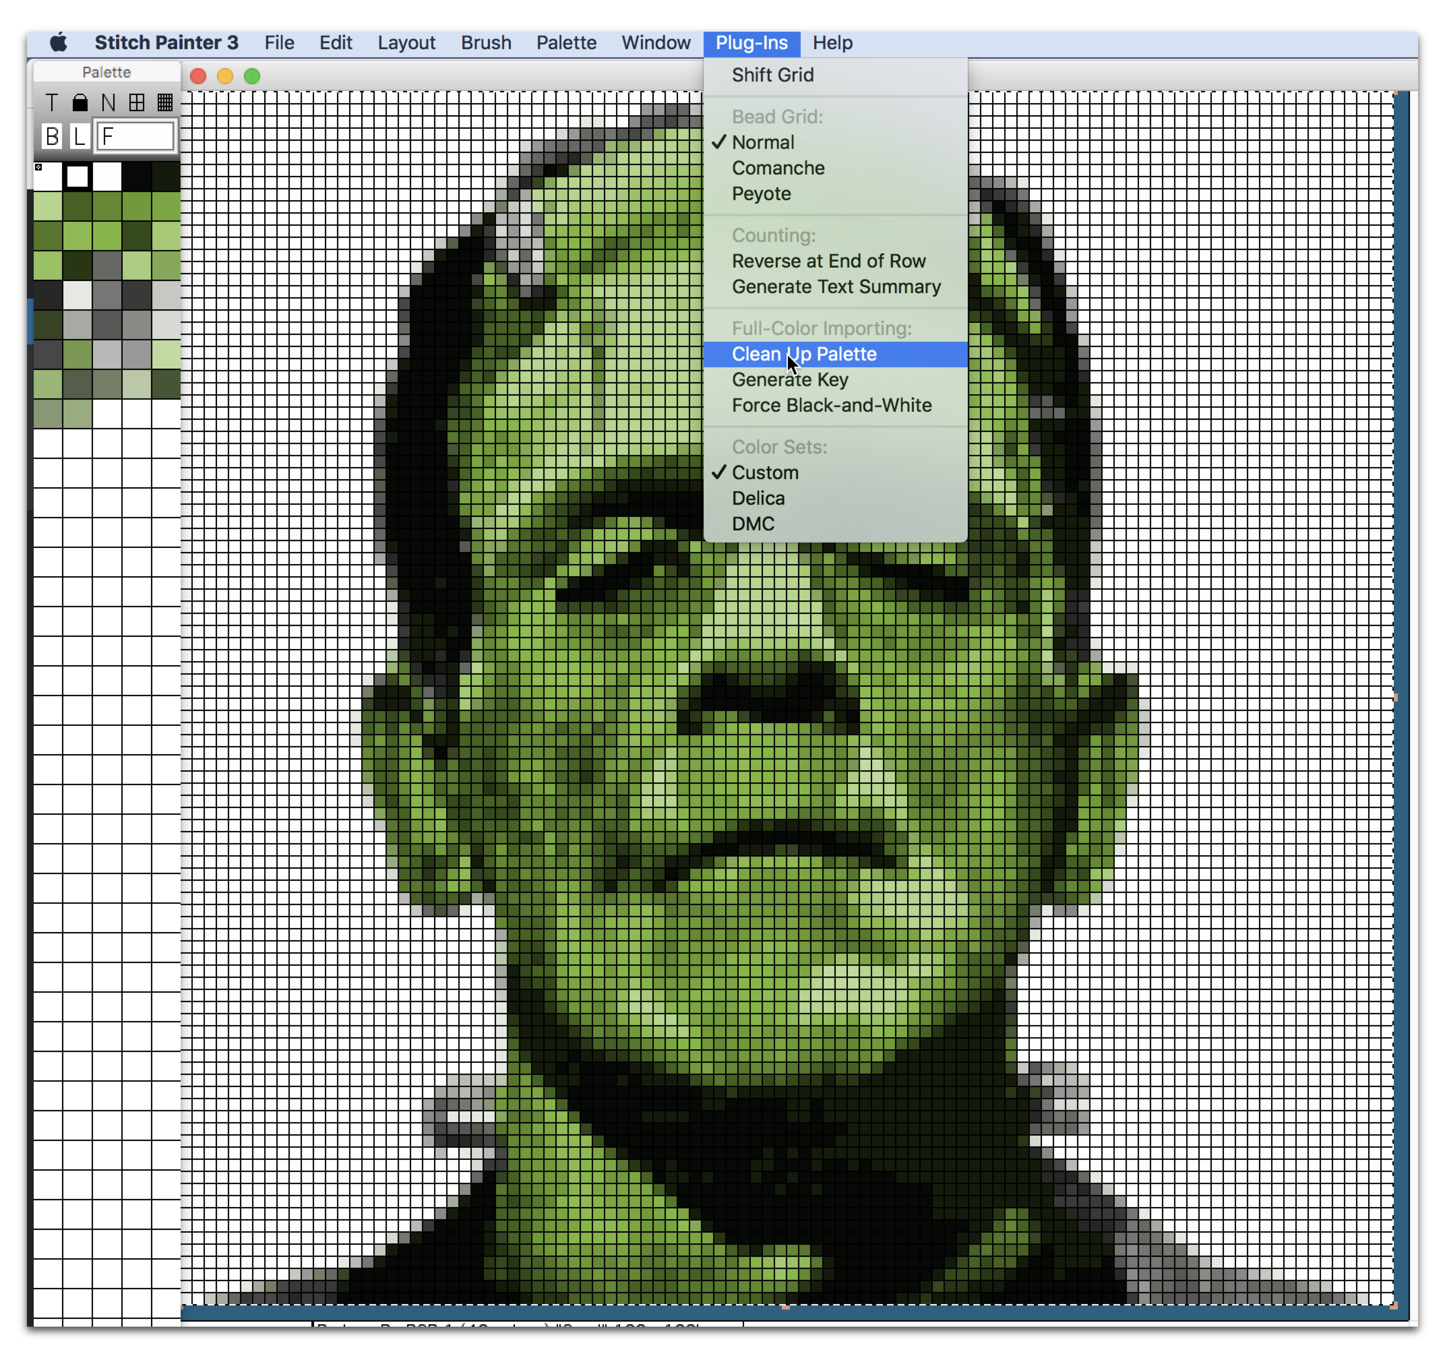1445x1358 pixels.
Task: Select the Normal bead grid option
Action: click(836, 143)
